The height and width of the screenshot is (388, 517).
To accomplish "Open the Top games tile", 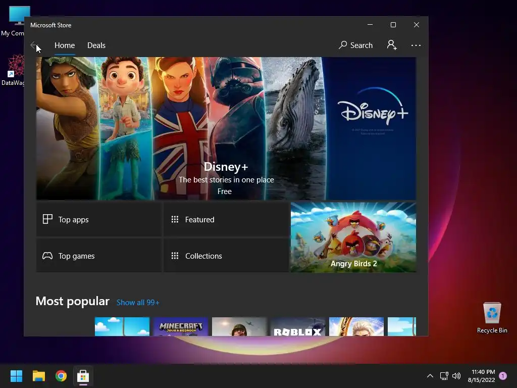I will [x=99, y=256].
